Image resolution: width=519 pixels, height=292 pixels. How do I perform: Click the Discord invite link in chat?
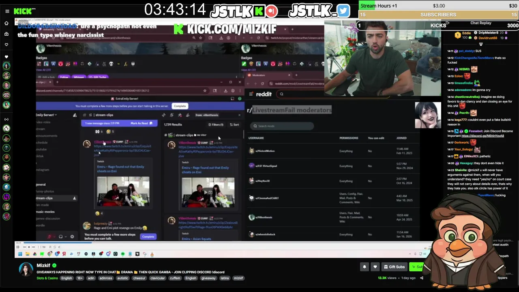[483, 136]
